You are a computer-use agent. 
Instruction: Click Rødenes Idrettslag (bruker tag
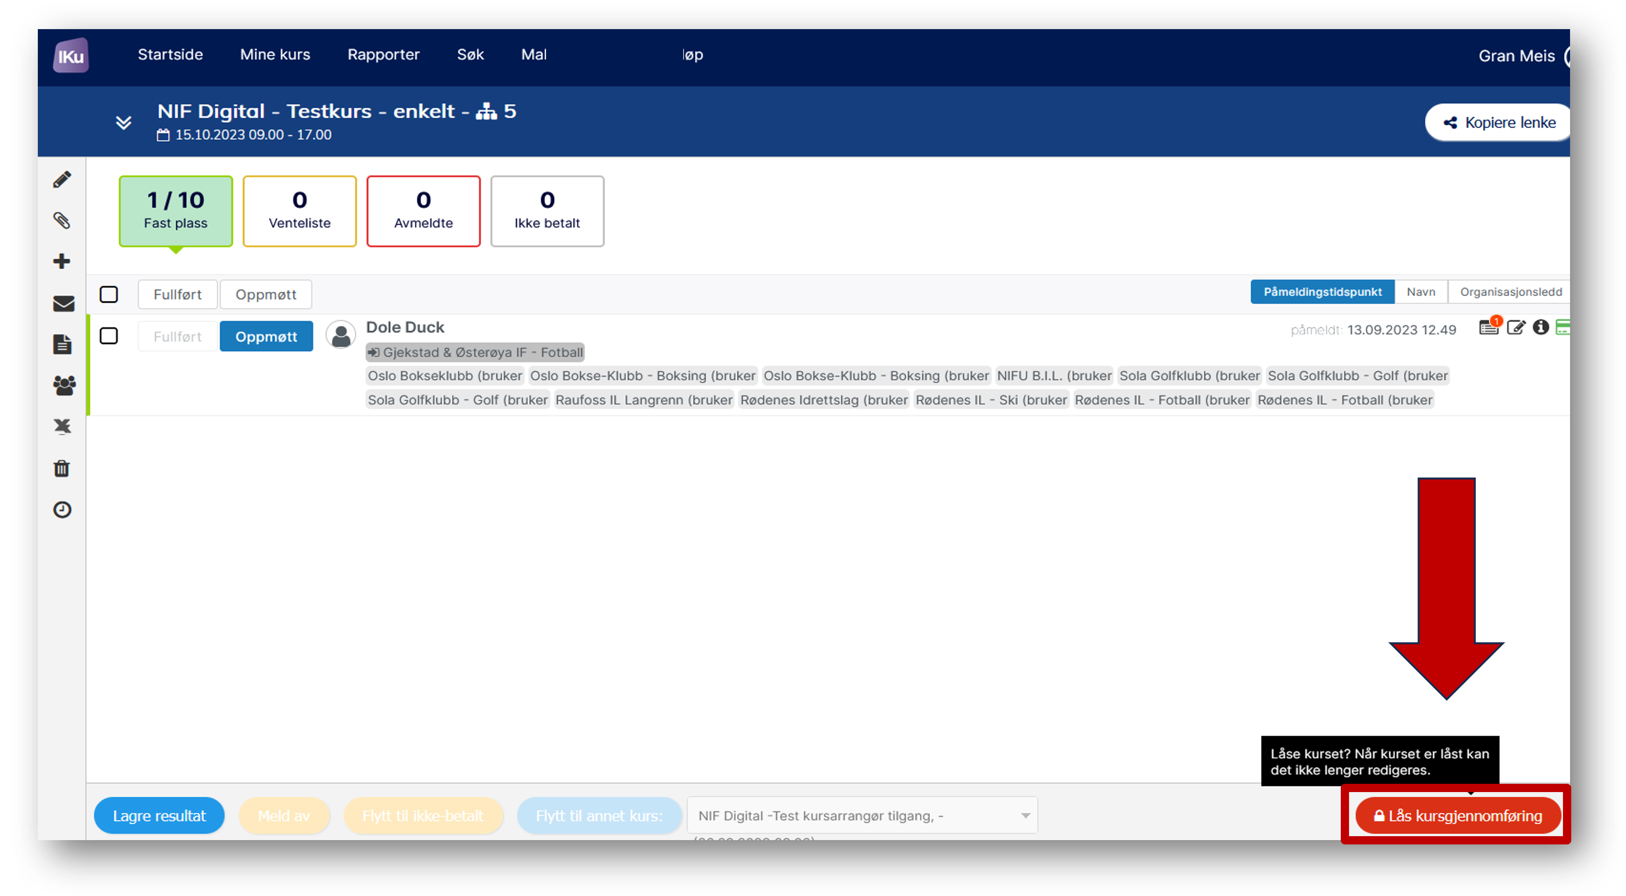point(824,400)
